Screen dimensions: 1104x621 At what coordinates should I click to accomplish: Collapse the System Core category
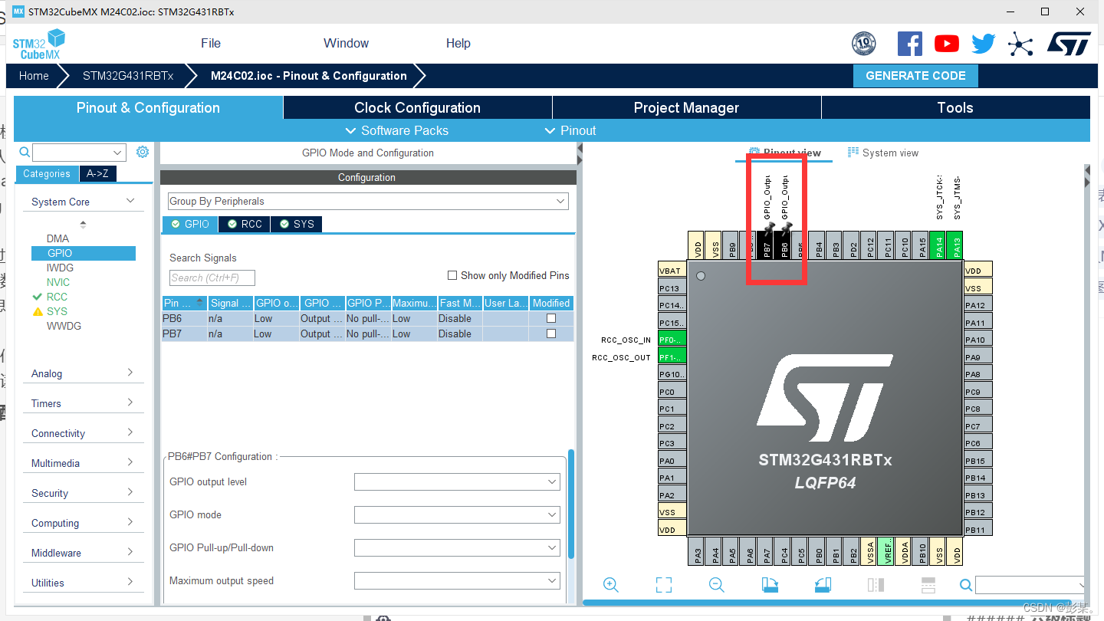(84, 201)
